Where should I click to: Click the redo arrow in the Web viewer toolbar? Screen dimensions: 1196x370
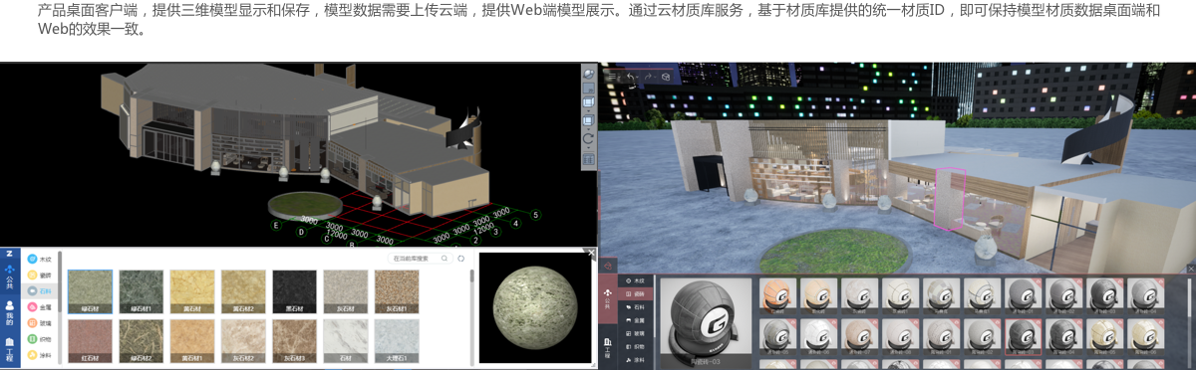tap(648, 77)
